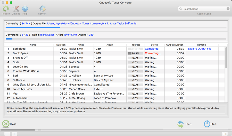This screenshot has width=232, height=136.
Task: Click the Status column header
Action: (154, 45)
